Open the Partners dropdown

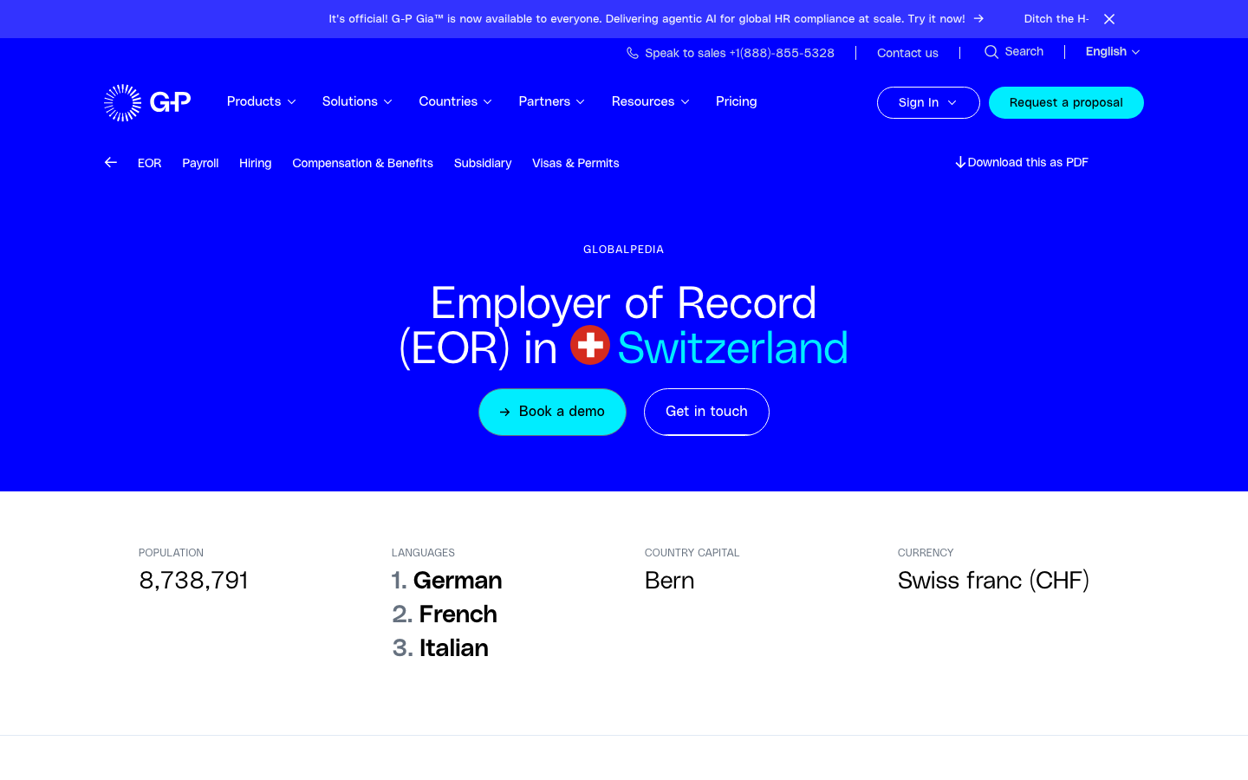click(552, 101)
